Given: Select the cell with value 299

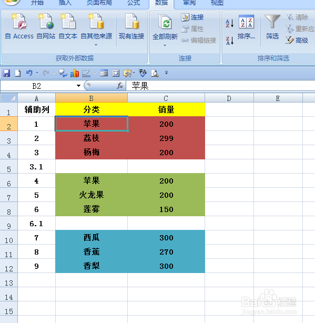Looking at the screenshot, I should (166, 138).
